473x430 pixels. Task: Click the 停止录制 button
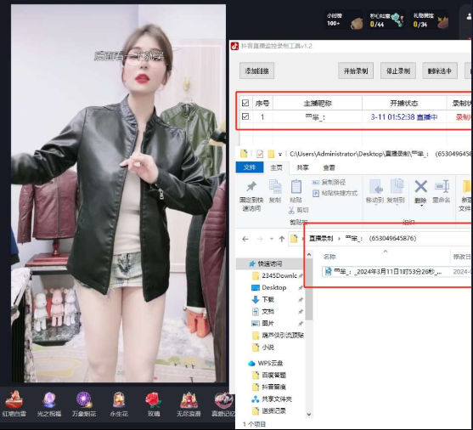pyautogui.click(x=398, y=71)
